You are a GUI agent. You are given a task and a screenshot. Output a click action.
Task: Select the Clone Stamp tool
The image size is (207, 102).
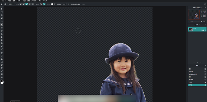click(2, 34)
